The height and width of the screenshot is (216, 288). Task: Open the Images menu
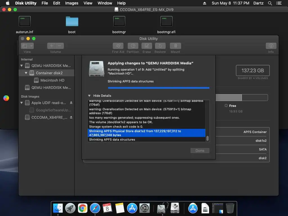coord(72,3)
